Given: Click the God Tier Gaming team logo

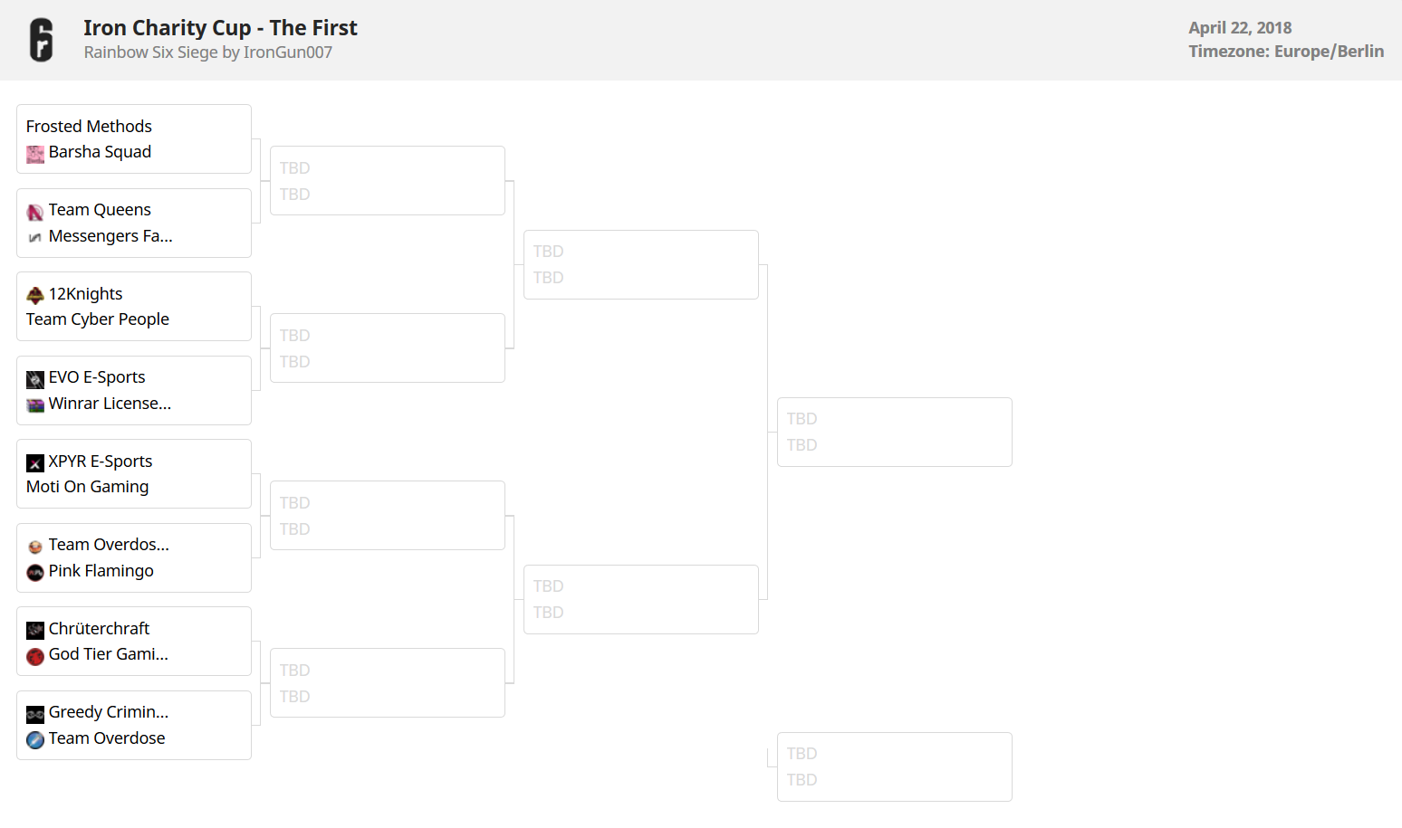Looking at the screenshot, I should (x=35, y=656).
